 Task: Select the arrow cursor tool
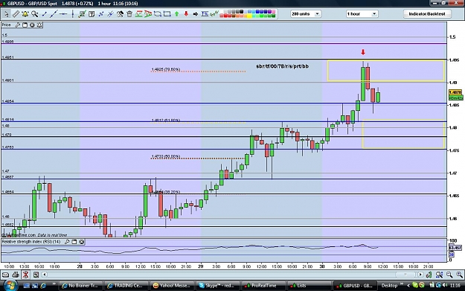point(6,14)
